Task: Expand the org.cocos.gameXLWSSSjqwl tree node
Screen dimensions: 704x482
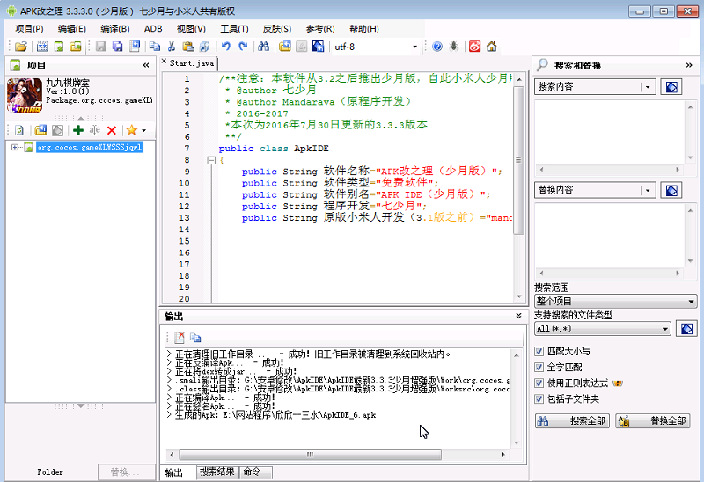Action: point(16,147)
